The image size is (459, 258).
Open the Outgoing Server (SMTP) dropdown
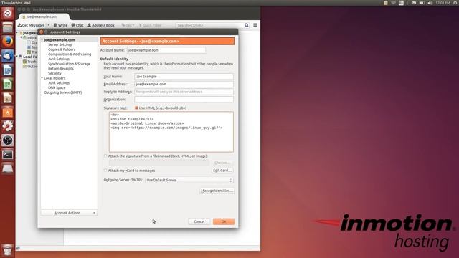(189, 180)
